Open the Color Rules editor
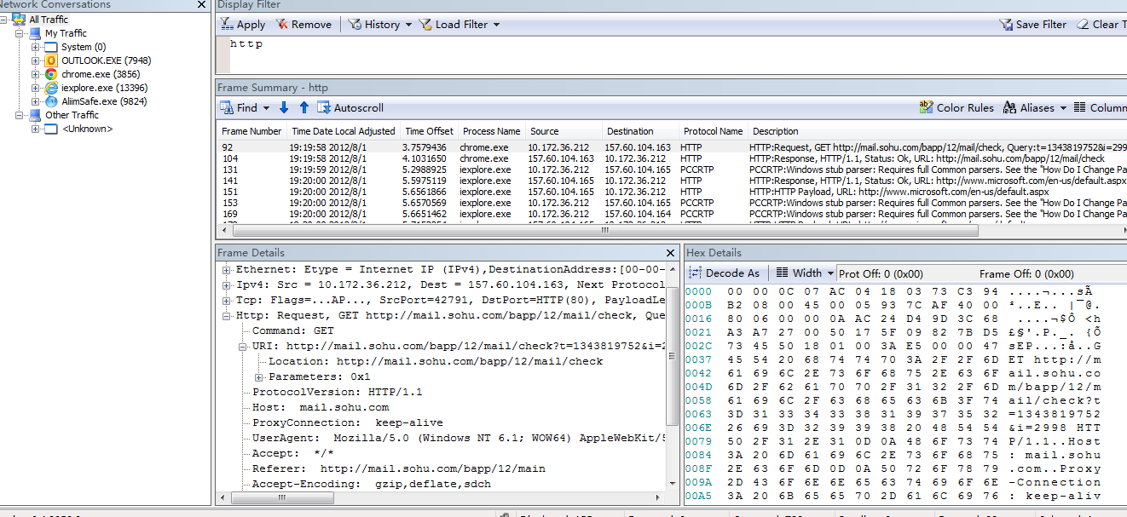The height and width of the screenshot is (517, 1127). 957,108
